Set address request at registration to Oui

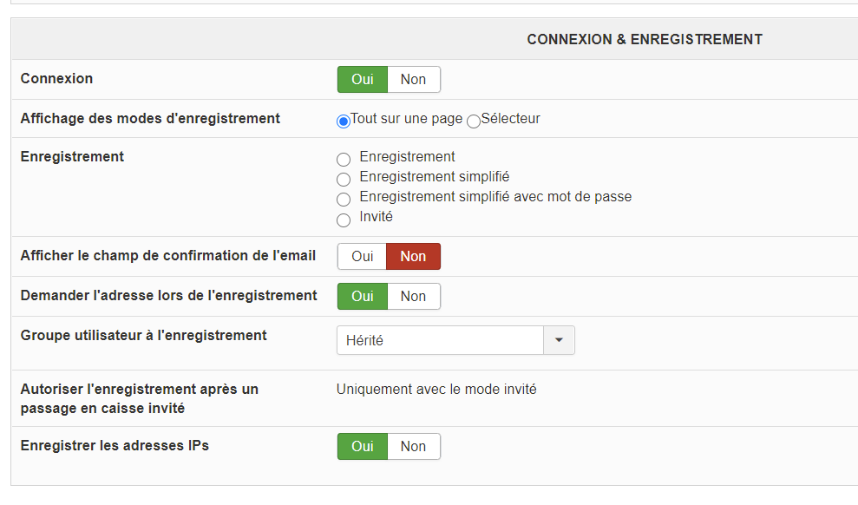tap(363, 297)
